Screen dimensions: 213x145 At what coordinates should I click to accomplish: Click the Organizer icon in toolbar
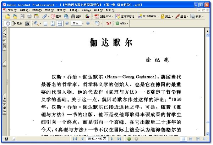[36, 16]
